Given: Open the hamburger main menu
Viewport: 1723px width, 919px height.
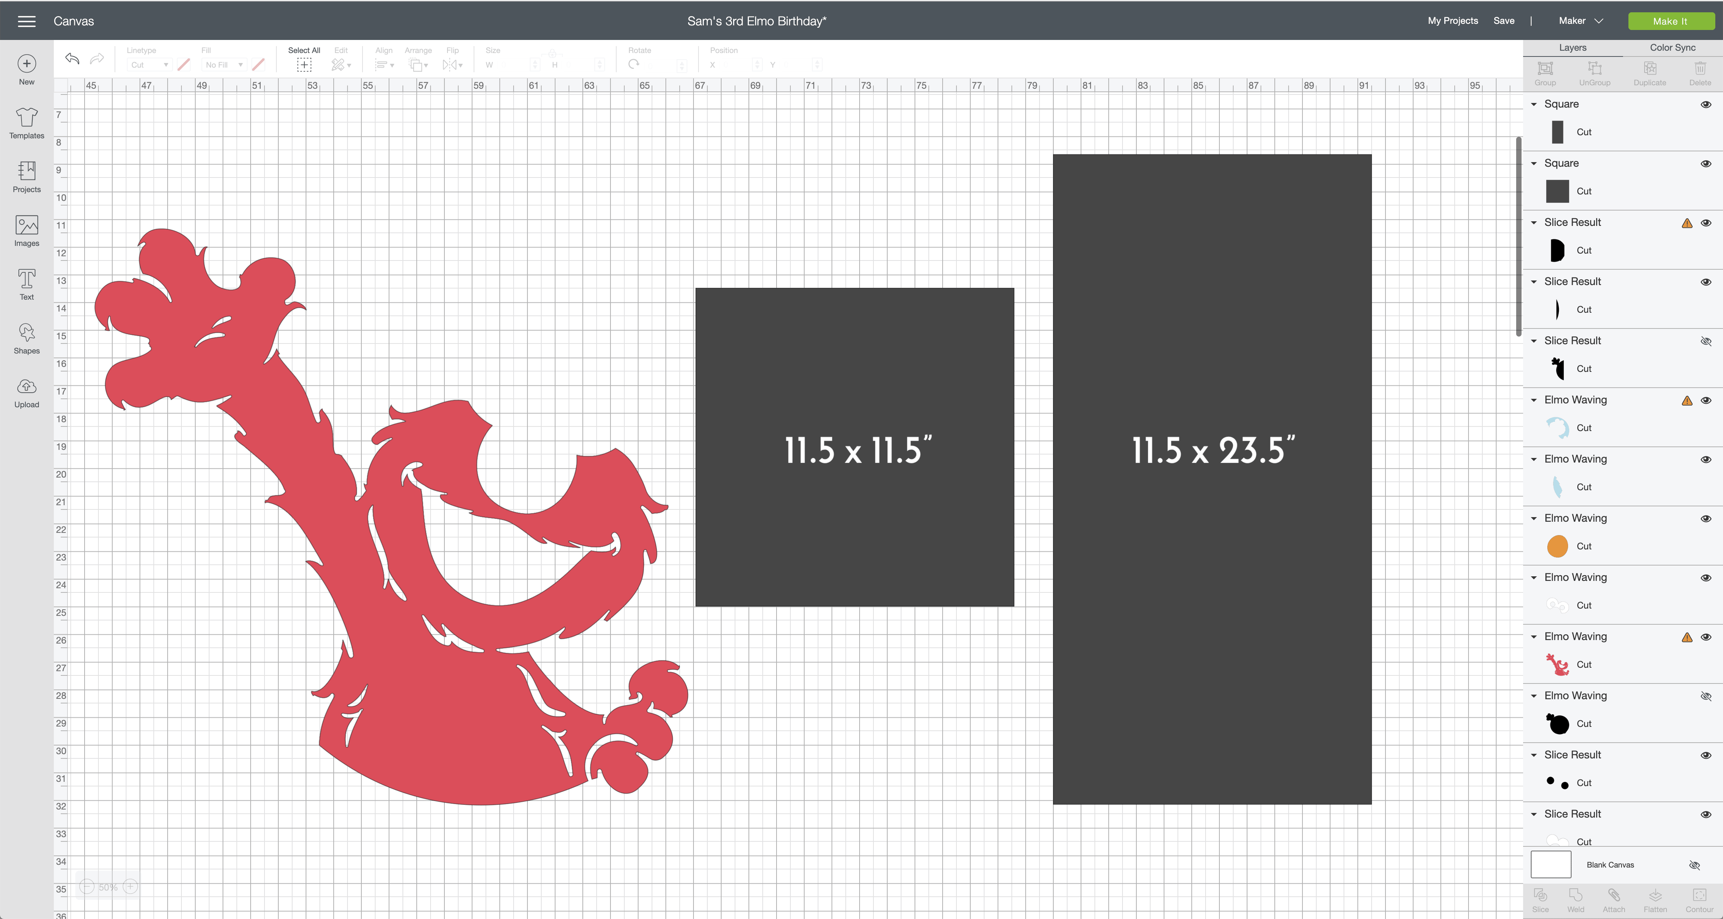Looking at the screenshot, I should tap(27, 22).
